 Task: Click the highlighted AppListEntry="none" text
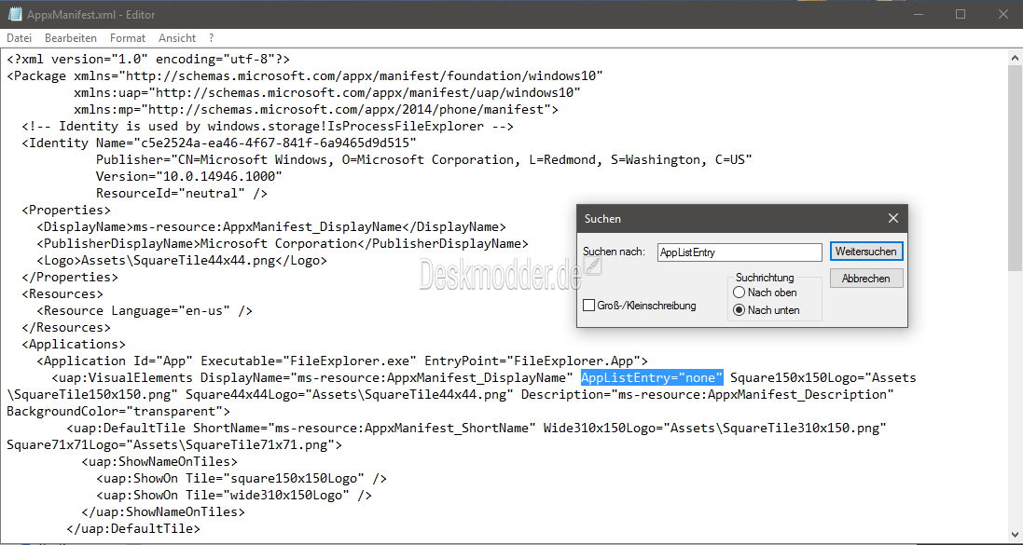pos(652,377)
